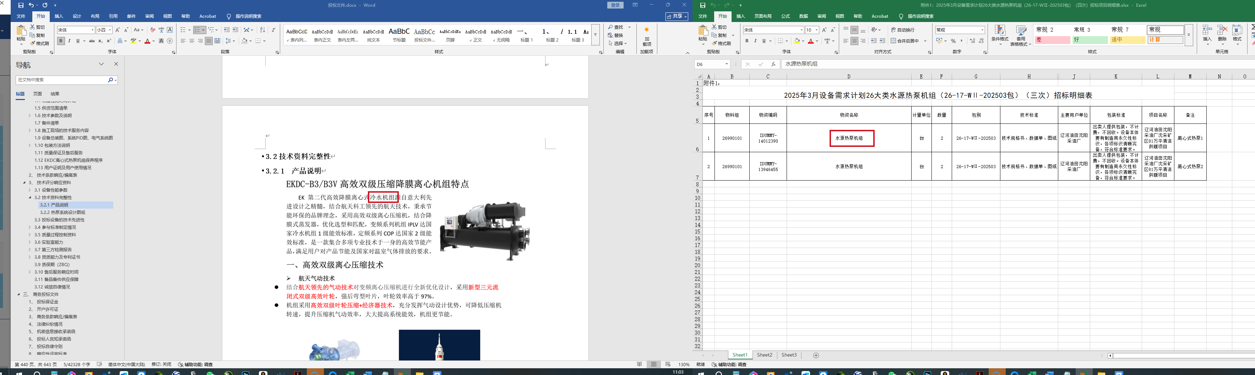The width and height of the screenshot is (1255, 375).
Task: Expand the 3.1 设备性能参数 heading in navigation
Action: (x=30, y=190)
